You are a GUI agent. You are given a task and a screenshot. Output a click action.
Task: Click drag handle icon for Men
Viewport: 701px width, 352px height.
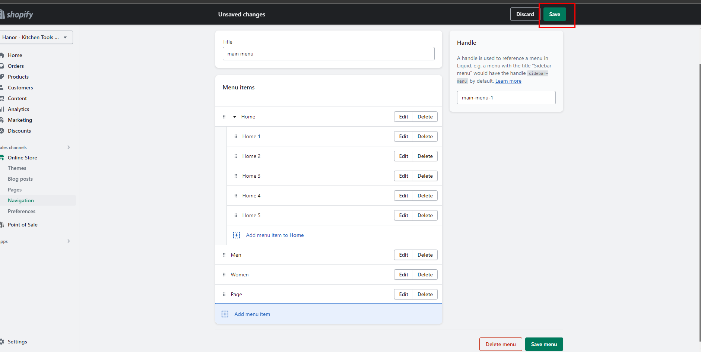coord(224,255)
